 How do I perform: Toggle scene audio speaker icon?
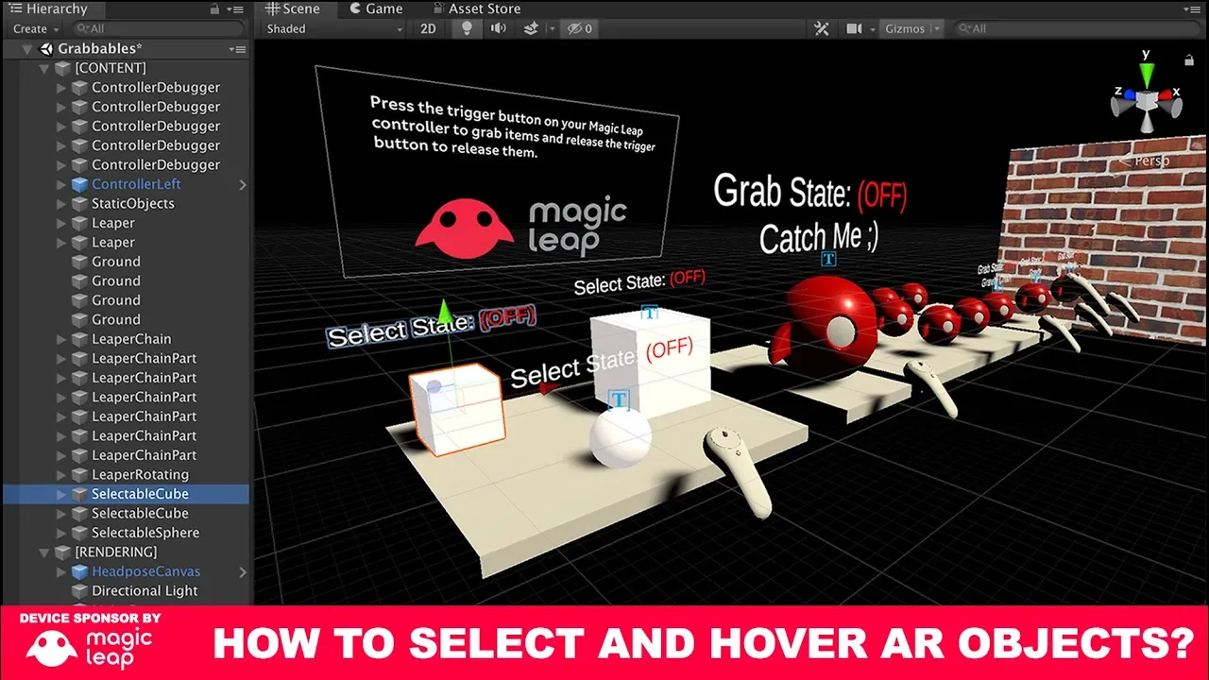(498, 28)
